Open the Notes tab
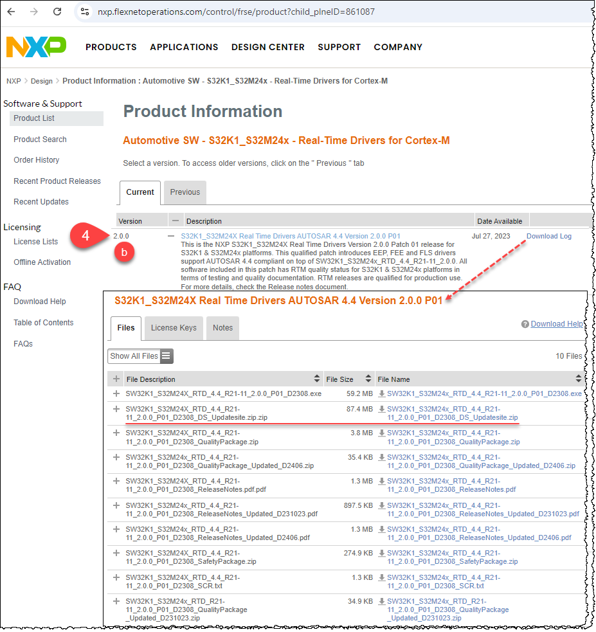Viewport: 596px width, 632px height. 223,328
